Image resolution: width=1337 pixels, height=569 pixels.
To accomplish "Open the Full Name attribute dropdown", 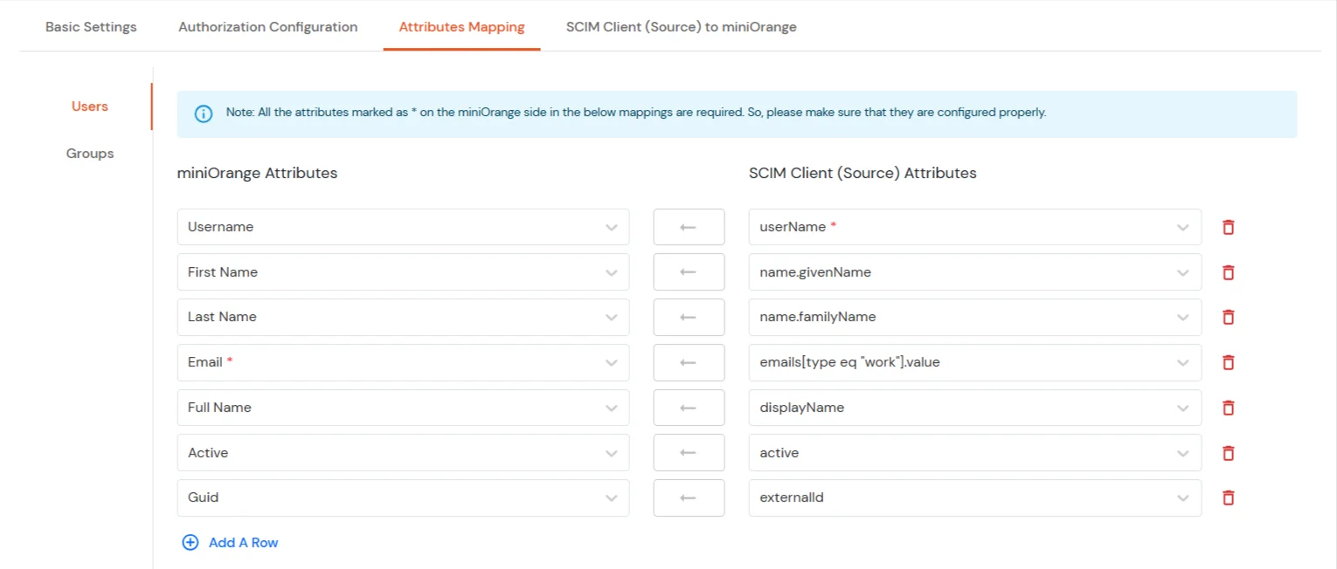I will (x=612, y=408).
